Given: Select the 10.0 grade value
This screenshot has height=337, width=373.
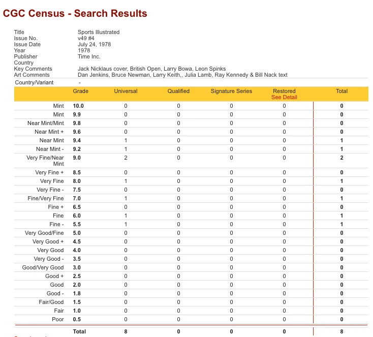Looking at the screenshot, I should point(78,106).
